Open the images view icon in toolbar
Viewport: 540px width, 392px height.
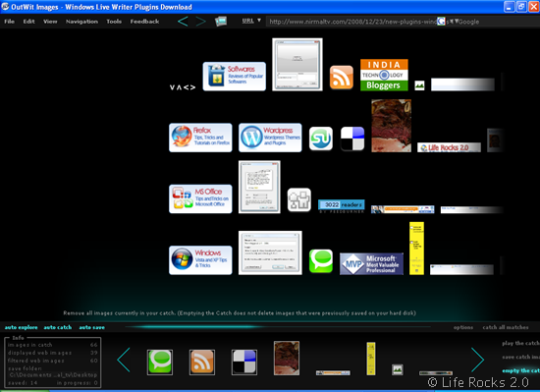(221, 22)
